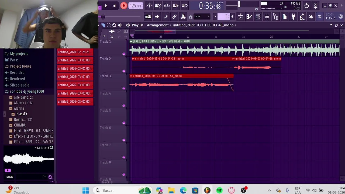The width and height of the screenshot is (345, 194).
Task: Toggle the main snap magnet icon
Action: (x=191, y=17)
